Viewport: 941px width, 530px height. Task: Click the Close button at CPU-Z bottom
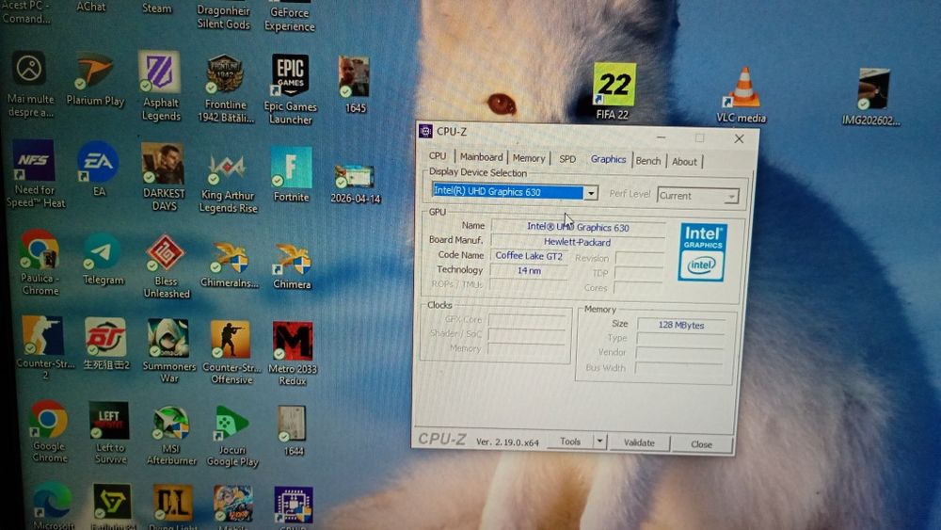click(702, 444)
